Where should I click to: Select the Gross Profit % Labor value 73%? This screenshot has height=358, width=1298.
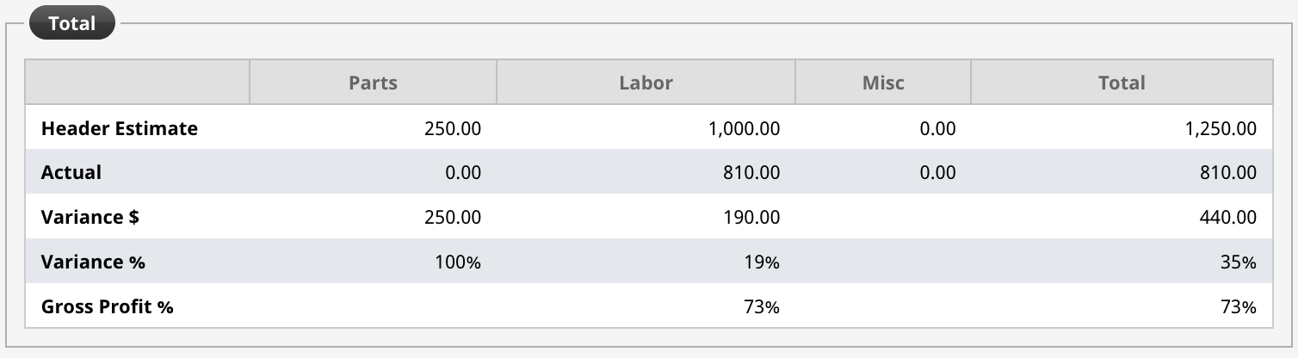tap(763, 307)
